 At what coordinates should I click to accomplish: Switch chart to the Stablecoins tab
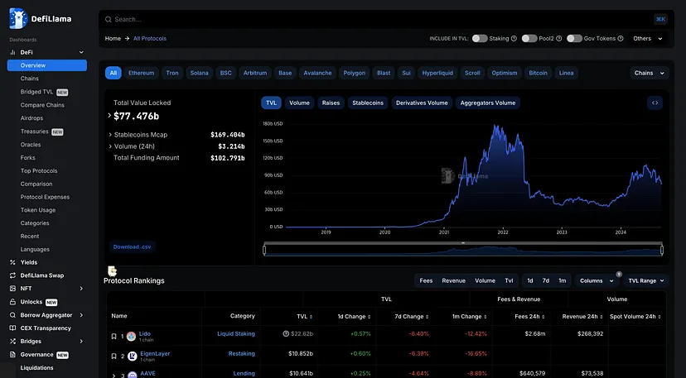(x=368, y=103)
